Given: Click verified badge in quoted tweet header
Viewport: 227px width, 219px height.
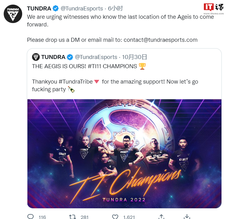Looking at the screenshot, I should [x=70, y=57].
